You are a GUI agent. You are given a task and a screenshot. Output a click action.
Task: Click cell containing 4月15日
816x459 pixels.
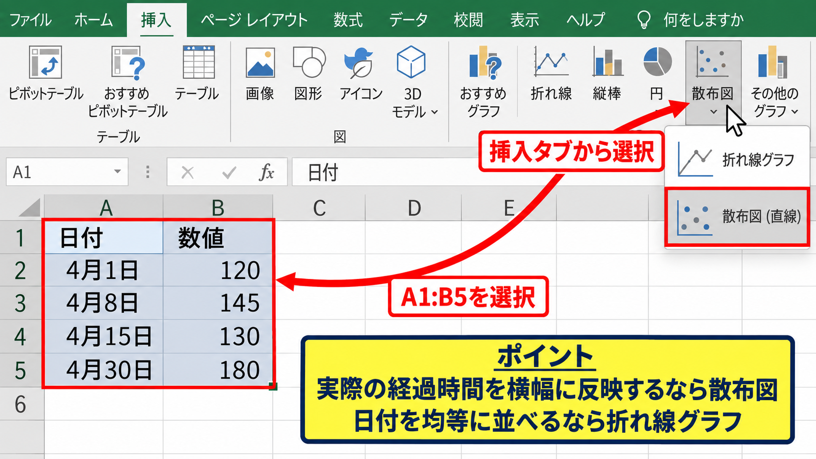click(x=104, y=337)
